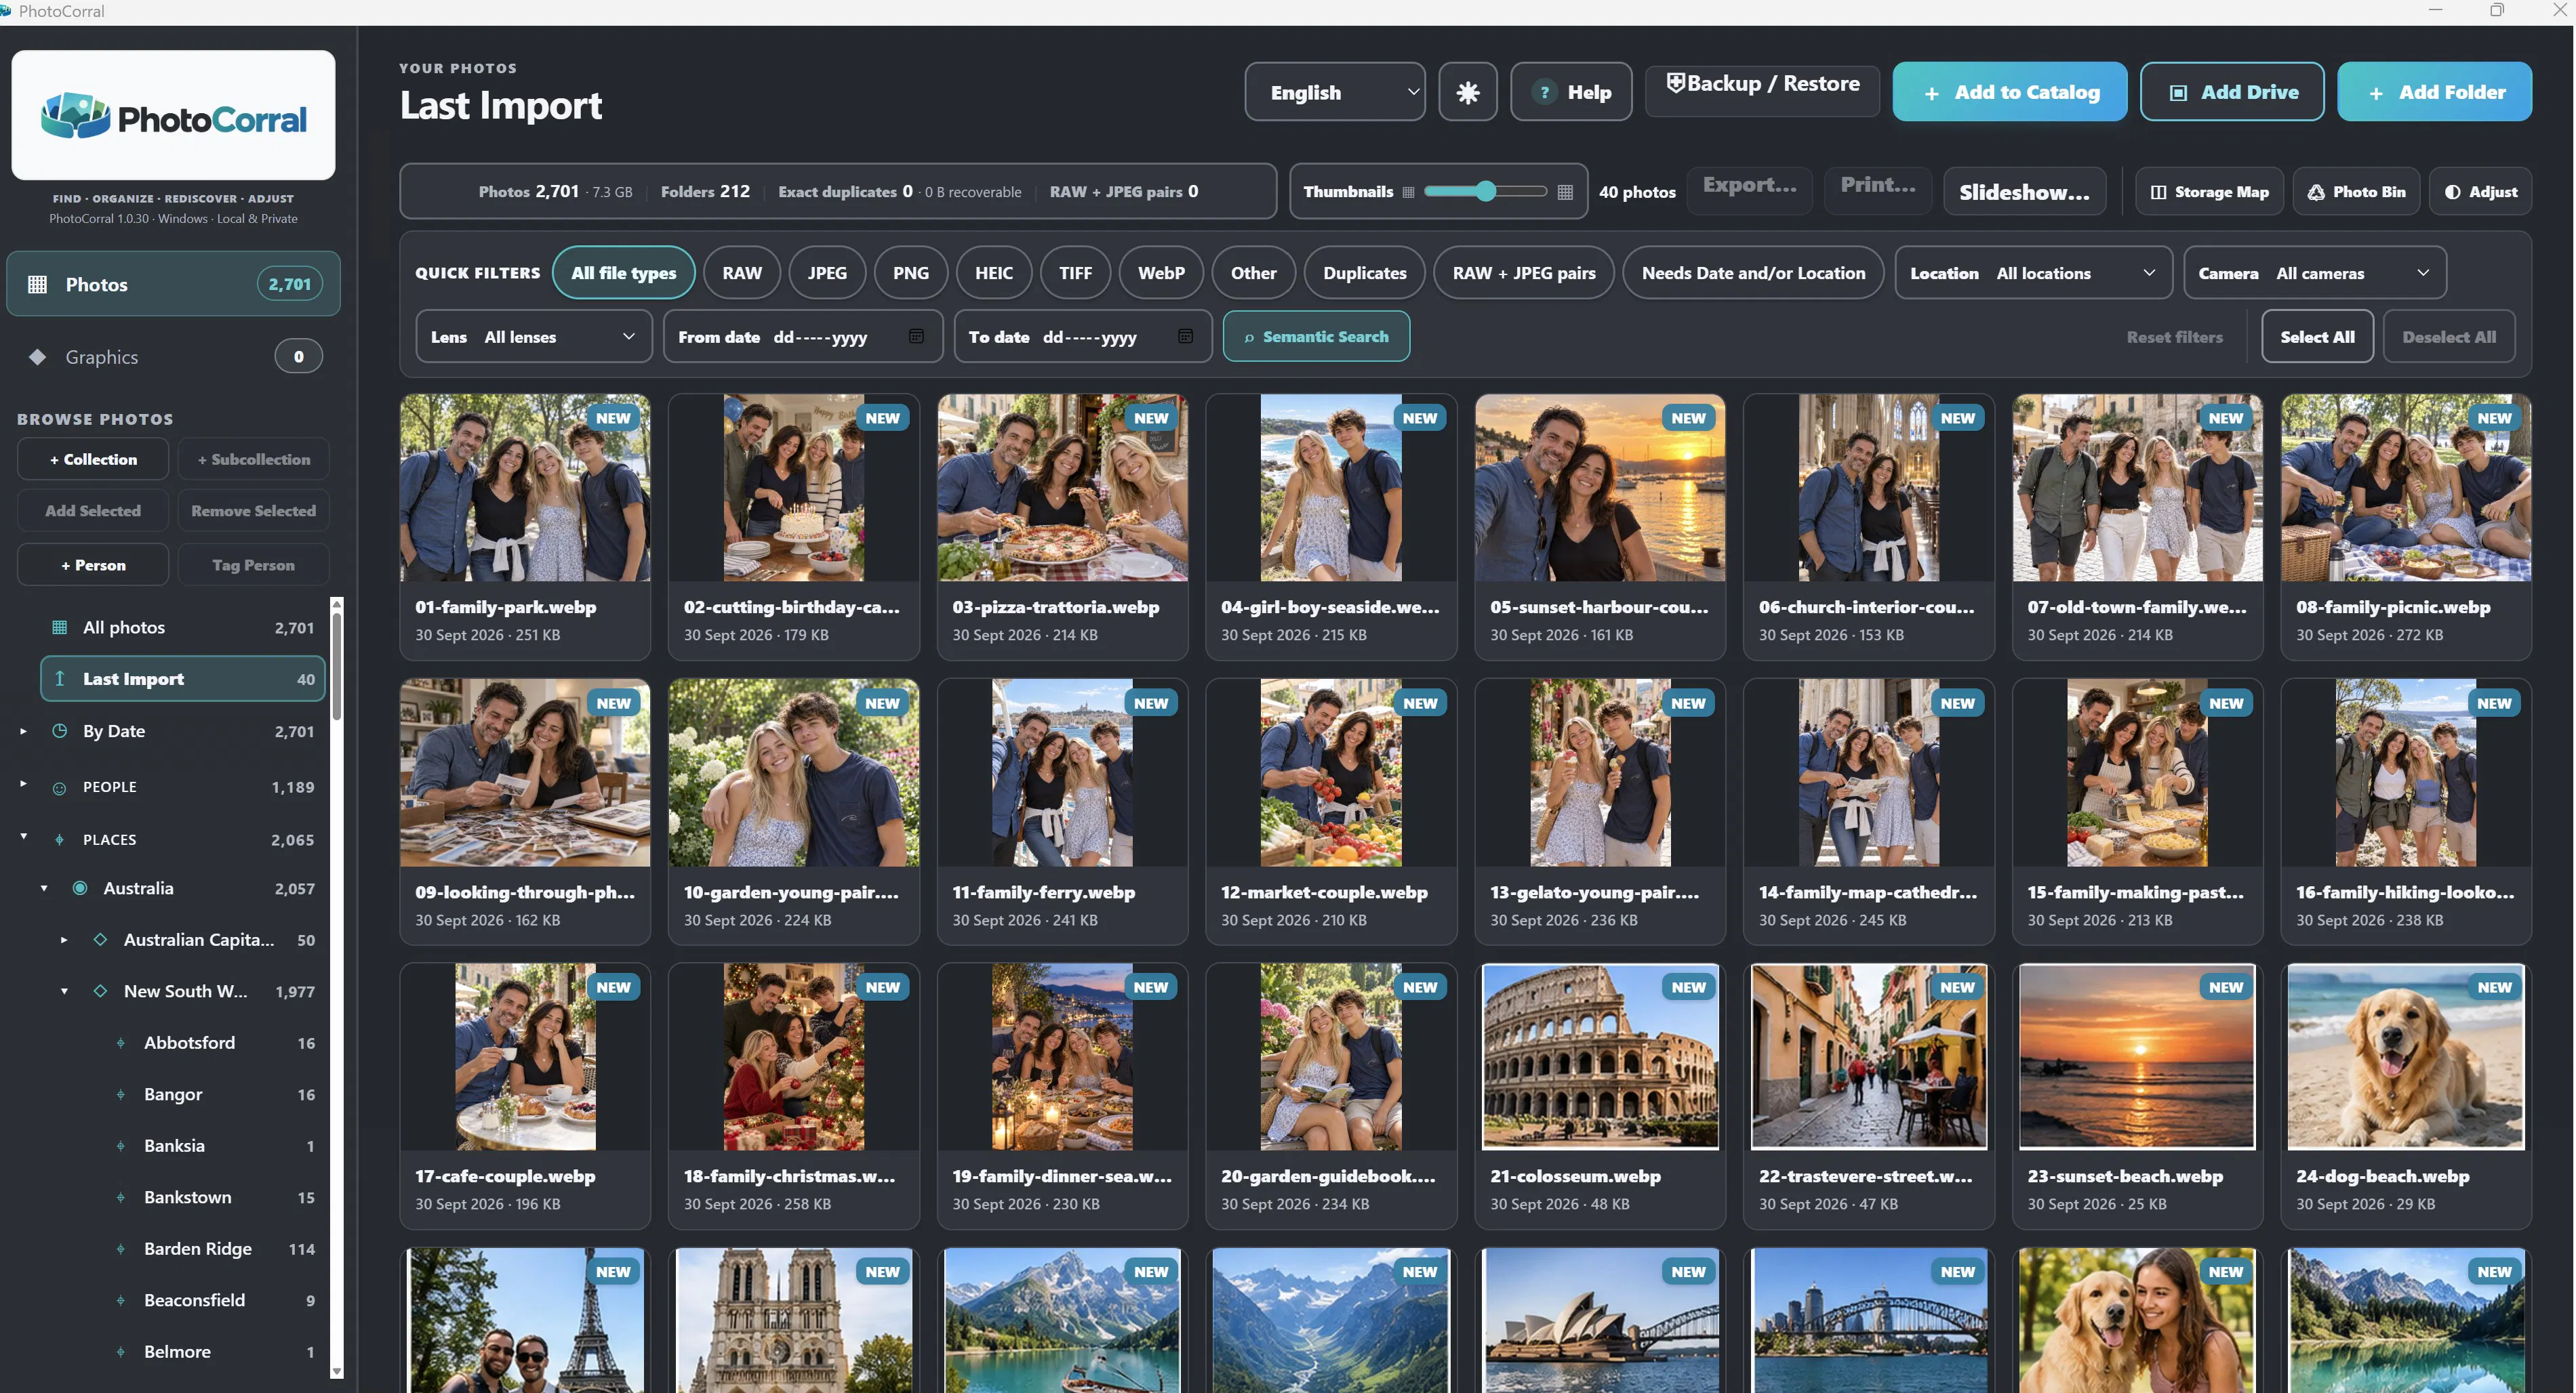
Task: Toggle the light/dark theme sun icon
Action: [x=1467, y=92]
